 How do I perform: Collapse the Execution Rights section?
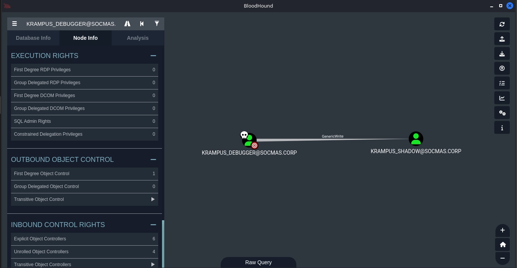click(x=153, y=56)
